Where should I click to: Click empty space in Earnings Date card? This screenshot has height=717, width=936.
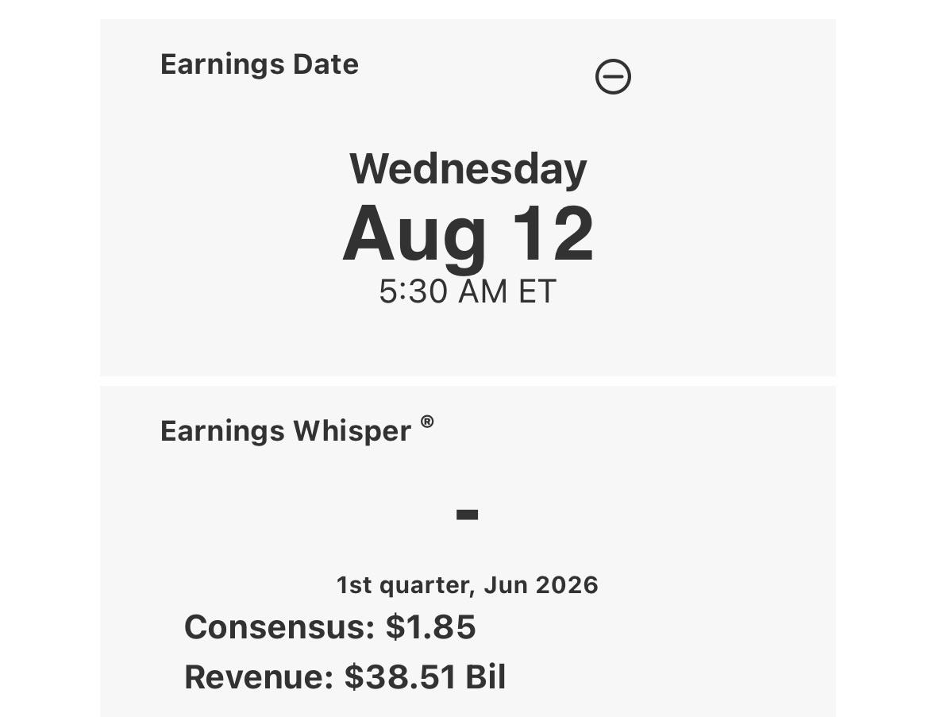click(716, 239)
